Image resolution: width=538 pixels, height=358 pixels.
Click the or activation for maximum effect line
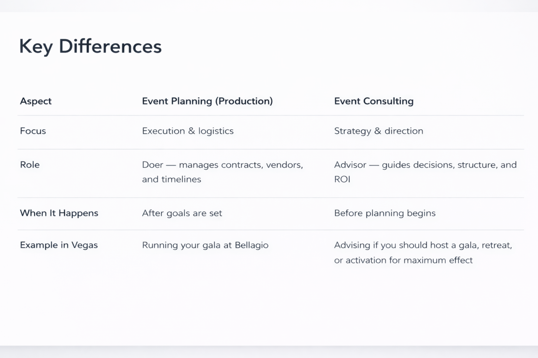click(403, 260)
